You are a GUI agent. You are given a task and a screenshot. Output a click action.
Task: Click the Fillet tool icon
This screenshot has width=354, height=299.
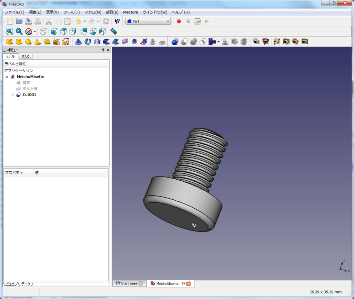click(x=106, y=42)
